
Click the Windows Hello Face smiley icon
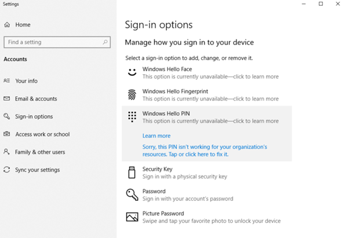pyautogui.click(x=132, y=72)
